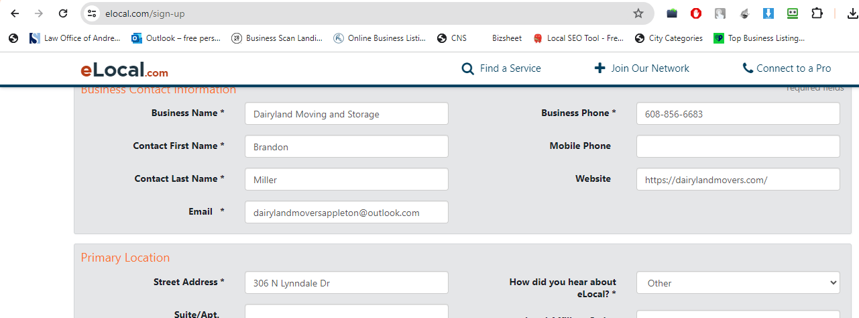The height and width of the screenshot is (318, 859).
Task: Open the Law Office of Andre bookmark
Action: coord(75,38)
